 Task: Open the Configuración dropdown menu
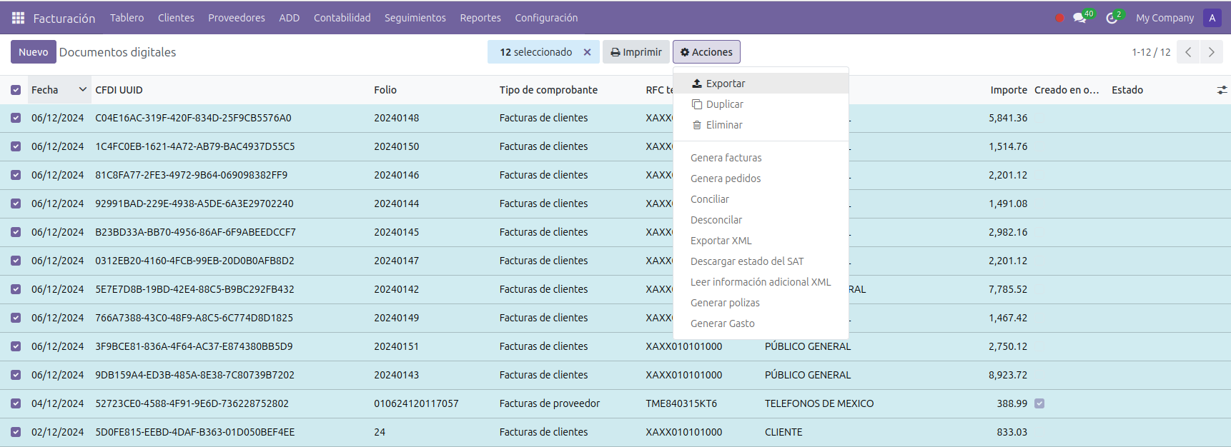(546, 18)
